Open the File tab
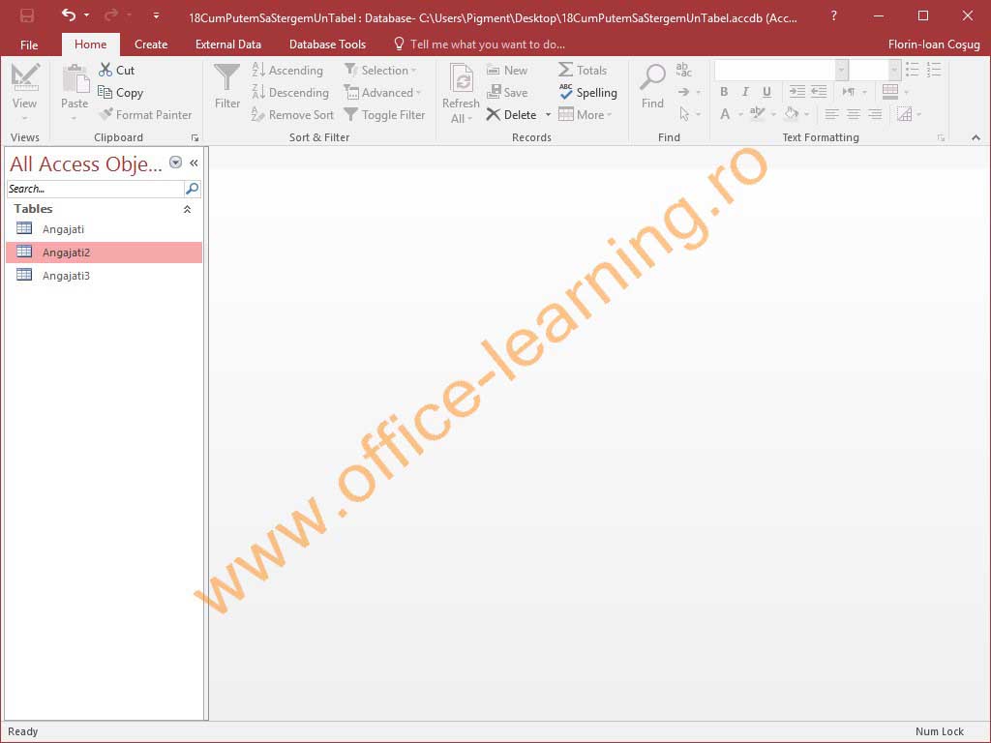Viewport: 991px width, 743px height. click(29, 45)
